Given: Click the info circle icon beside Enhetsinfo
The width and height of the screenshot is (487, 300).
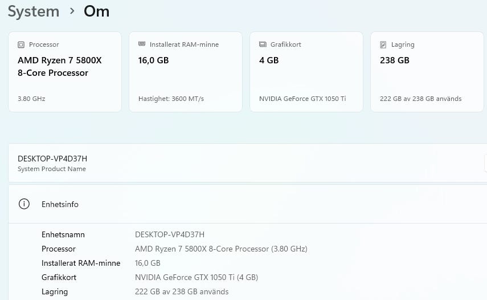Looking at the screenshot, I should pyautogui.click(x=24, y=204).
